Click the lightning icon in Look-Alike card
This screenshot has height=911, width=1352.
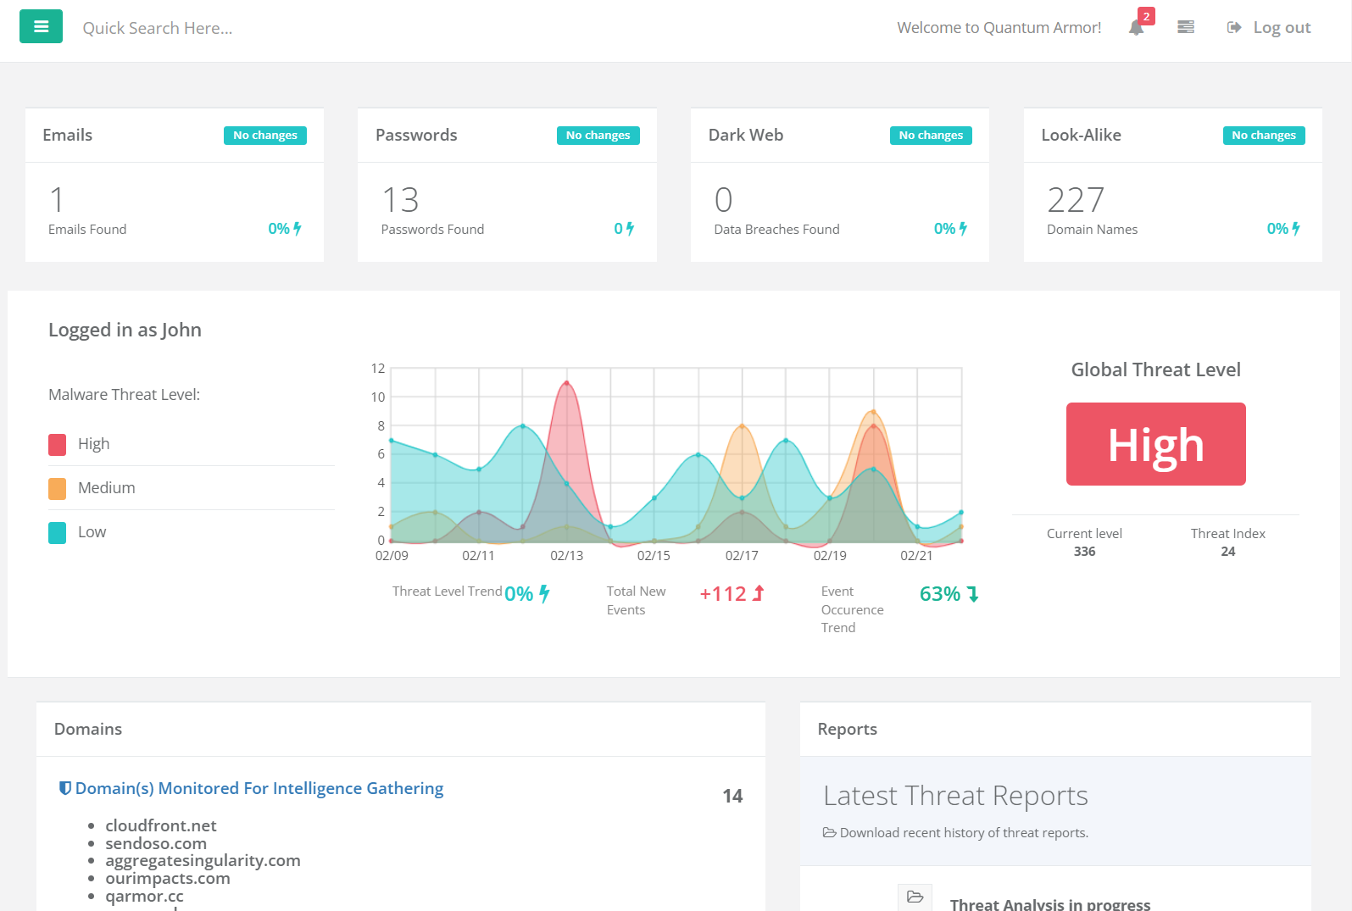[x=1296, y=229]
